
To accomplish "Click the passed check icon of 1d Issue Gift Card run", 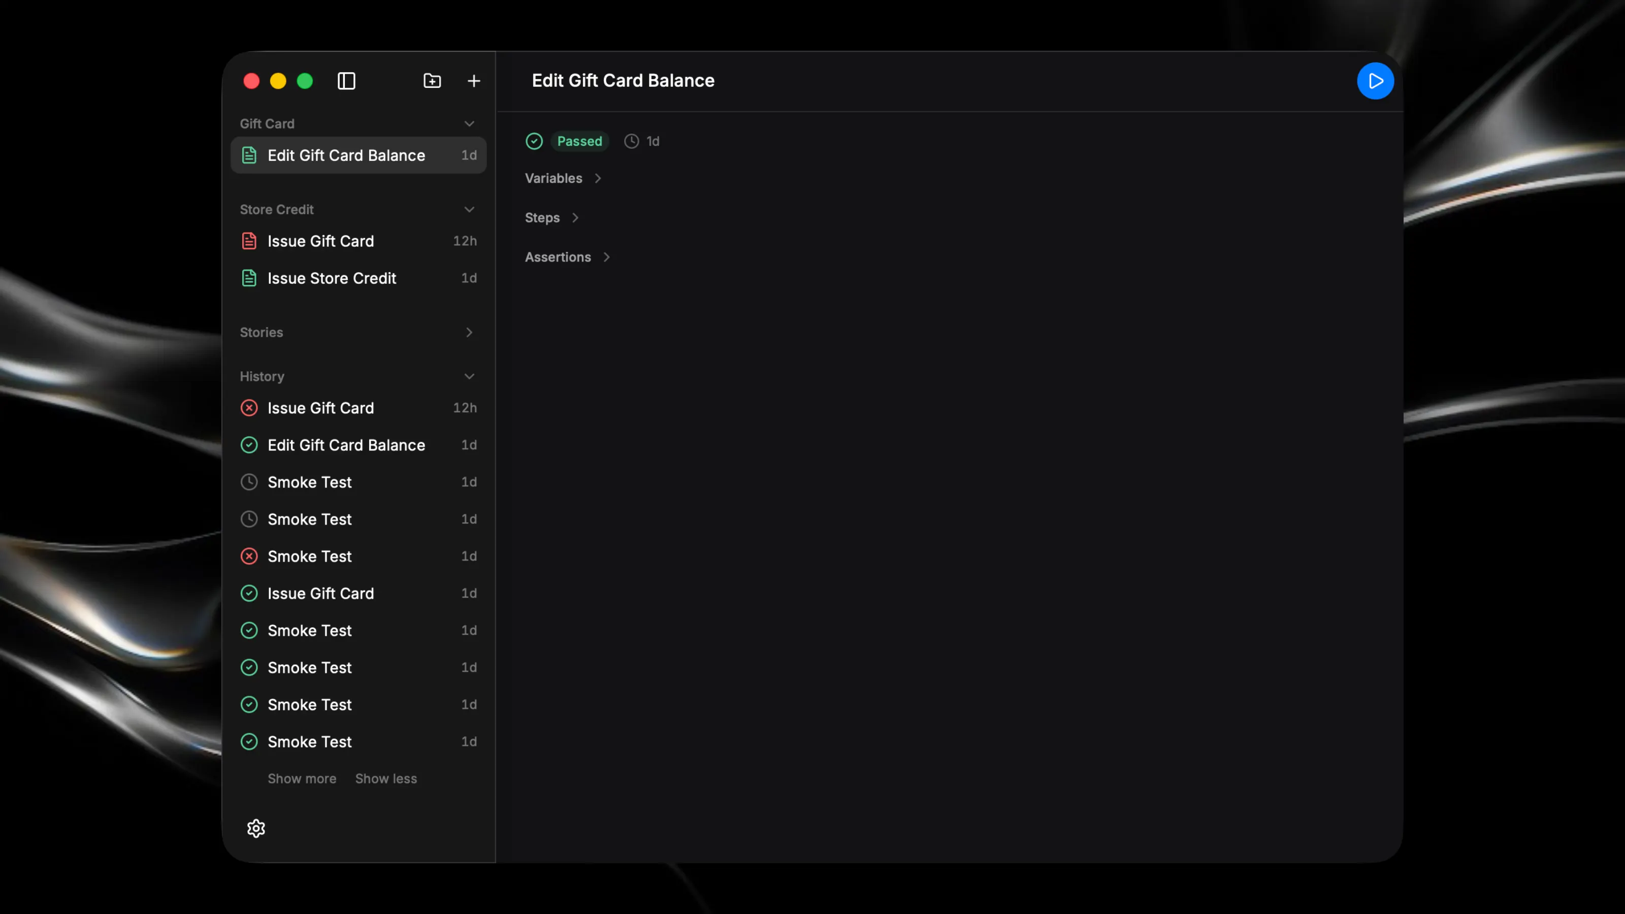I will (249, 594).
